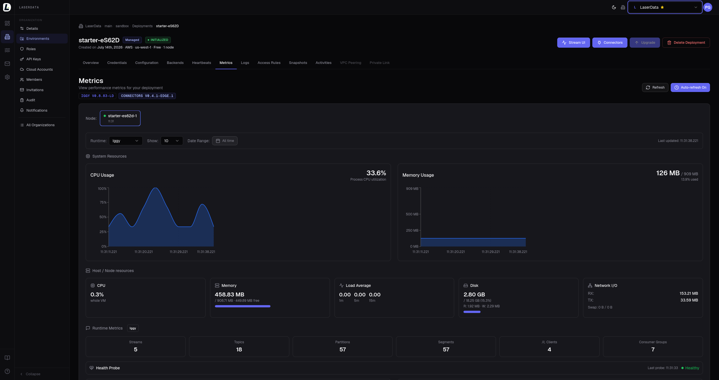Switch to the Overview tab
The width and height of the screenshot is (719, 380).
pos(91,63)
